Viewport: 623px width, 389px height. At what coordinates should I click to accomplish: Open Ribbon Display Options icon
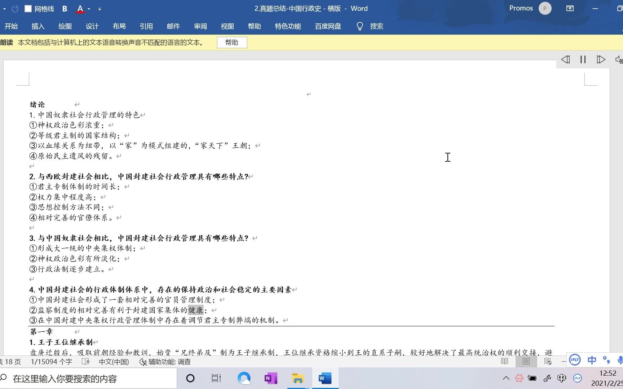[570, 8]
